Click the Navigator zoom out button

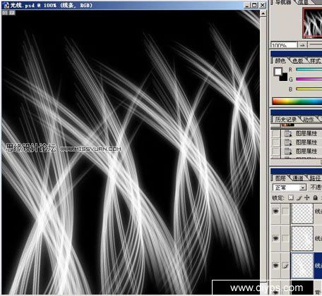[302, 45]
